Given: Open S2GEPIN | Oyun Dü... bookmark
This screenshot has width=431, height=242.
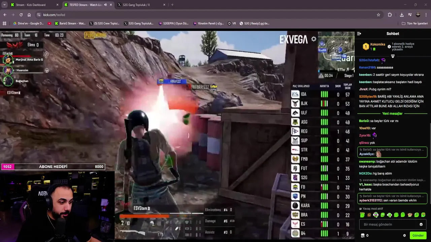Looking at the screenshot, I should coord(173,24).
